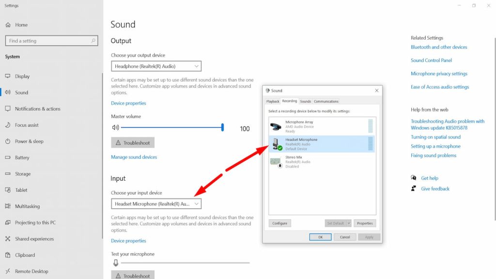496x279 pixels.
Task: Click the microphone icon under Test your microphone
Action: click(116, 263)
